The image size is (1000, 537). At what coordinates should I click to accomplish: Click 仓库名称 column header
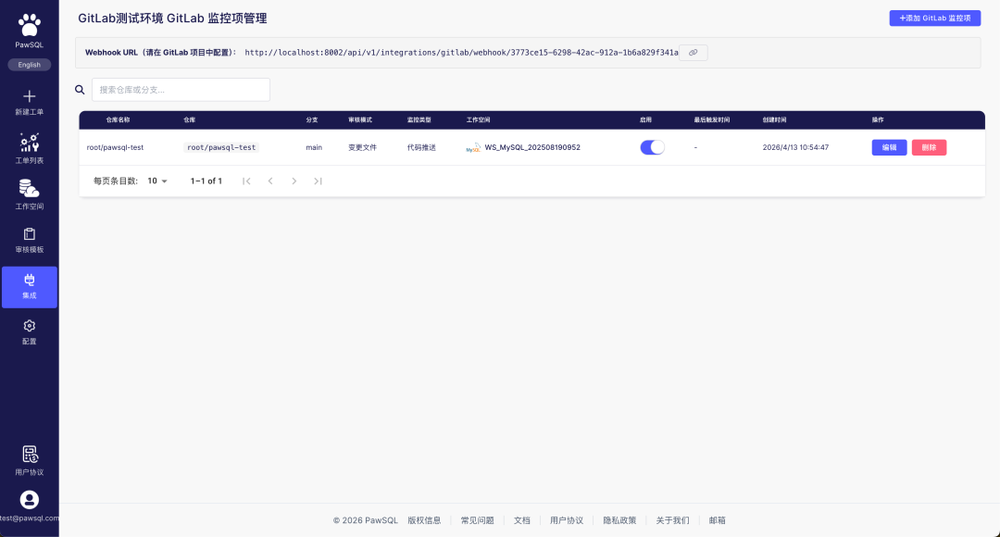pyautogui.click(x=118, y=120)
